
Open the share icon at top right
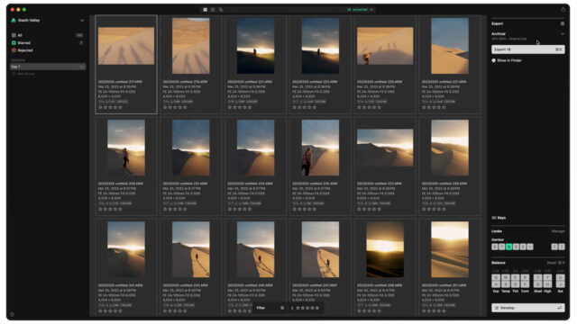[x=563, y=10]
